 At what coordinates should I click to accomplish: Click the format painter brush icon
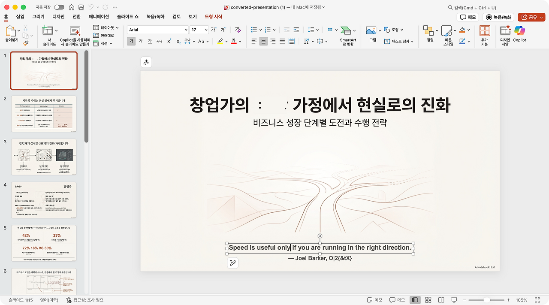25,43
